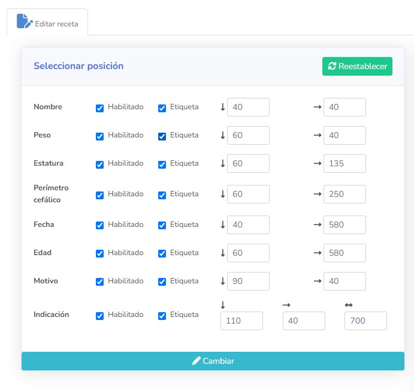Click the Reestablecer button
This screenshot has height=392, width=414.
click(x=357, y=66)
